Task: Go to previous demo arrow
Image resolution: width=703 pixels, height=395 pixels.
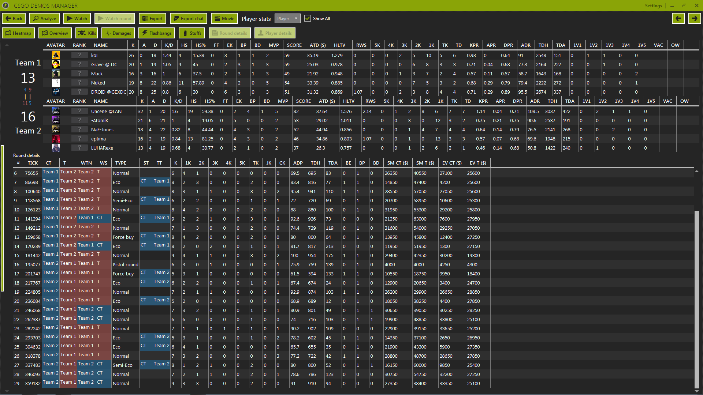Action: (678, 18)
